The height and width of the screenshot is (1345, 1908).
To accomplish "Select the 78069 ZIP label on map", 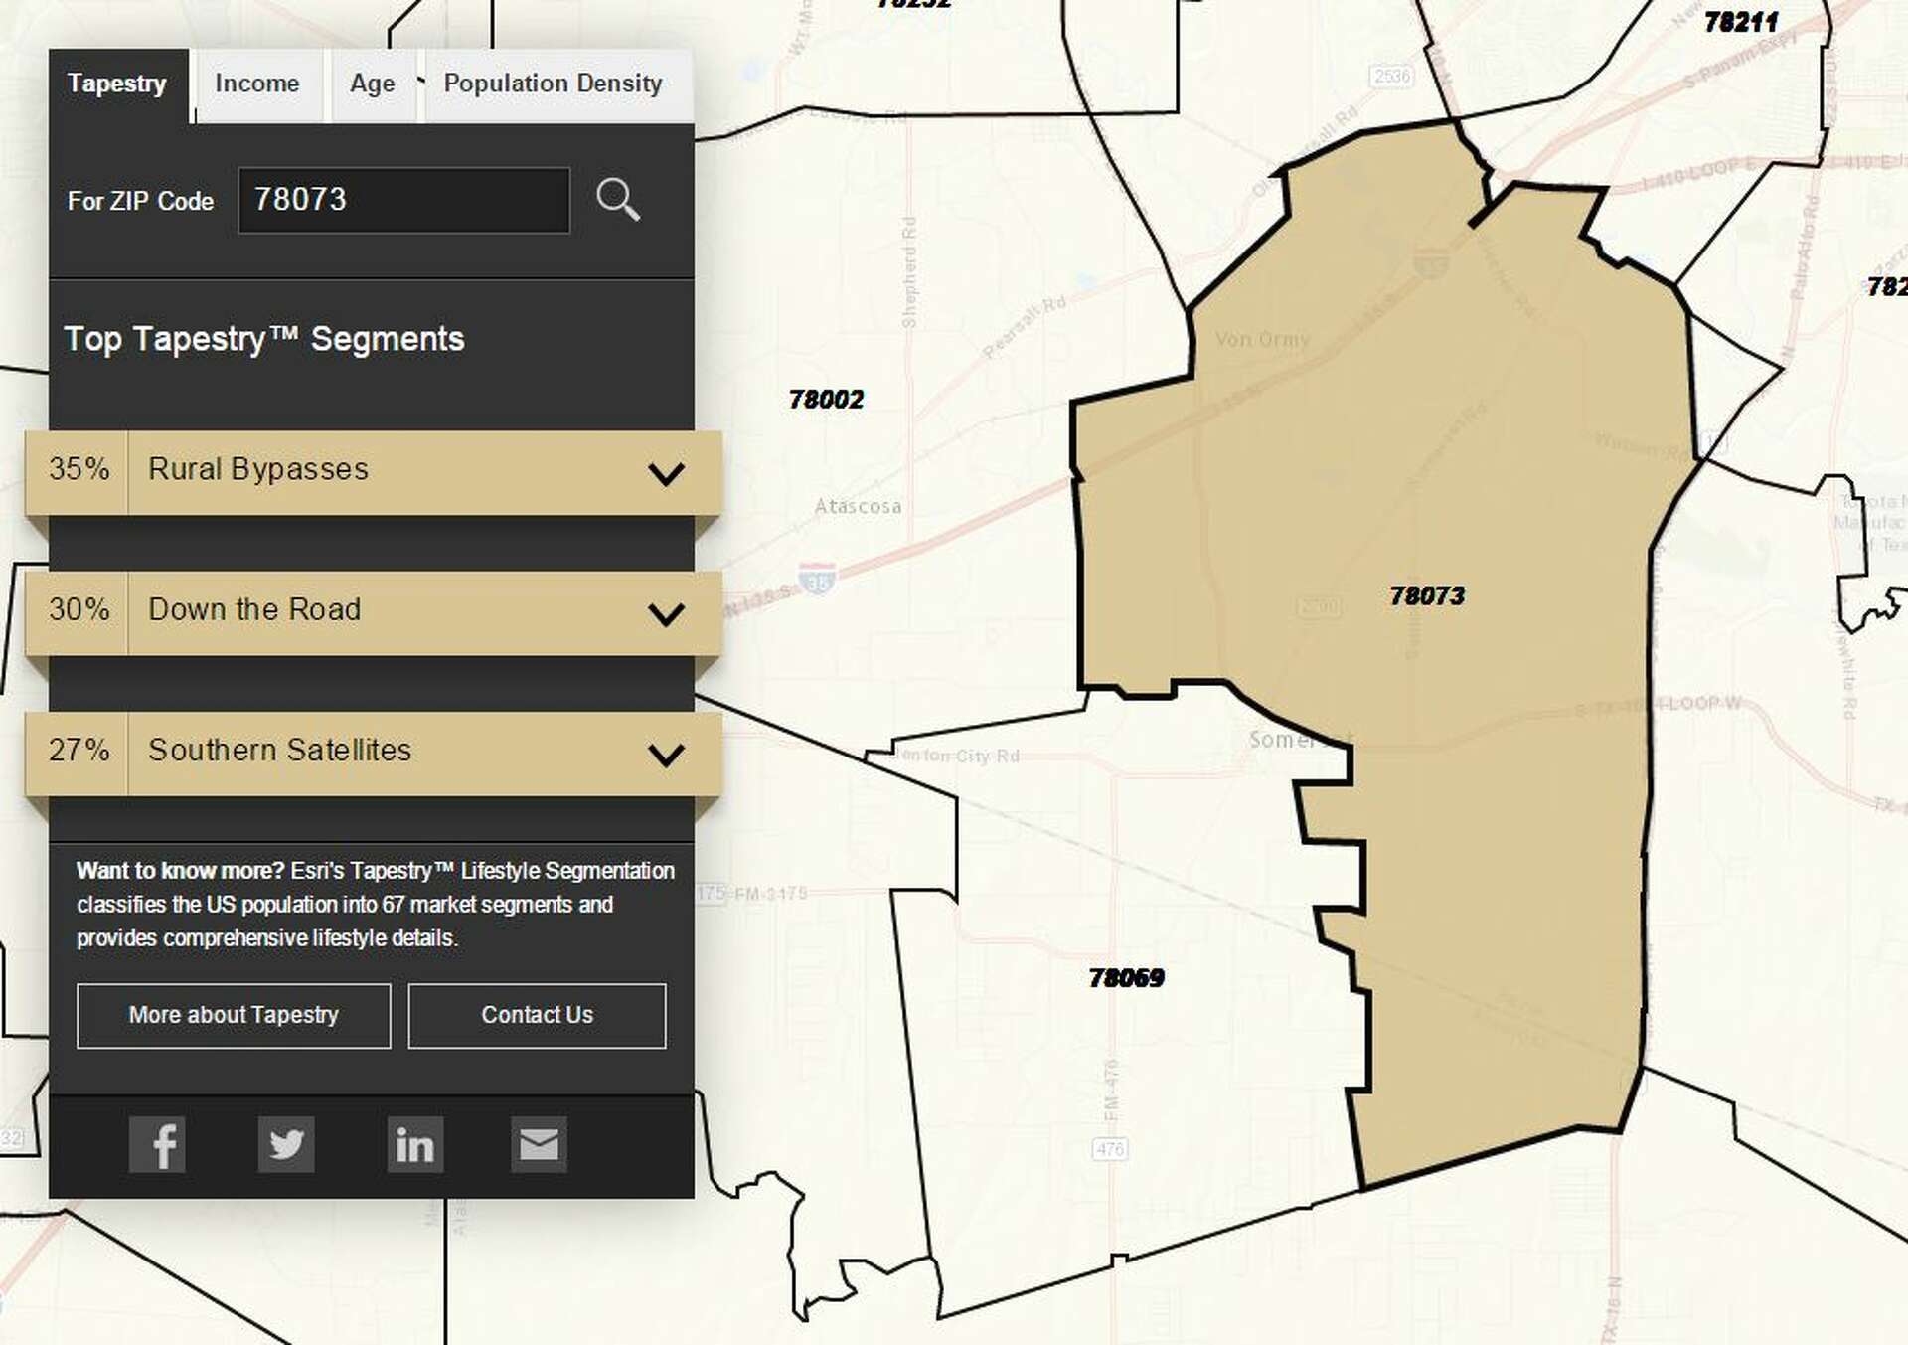I will [x=1126, y=977].
